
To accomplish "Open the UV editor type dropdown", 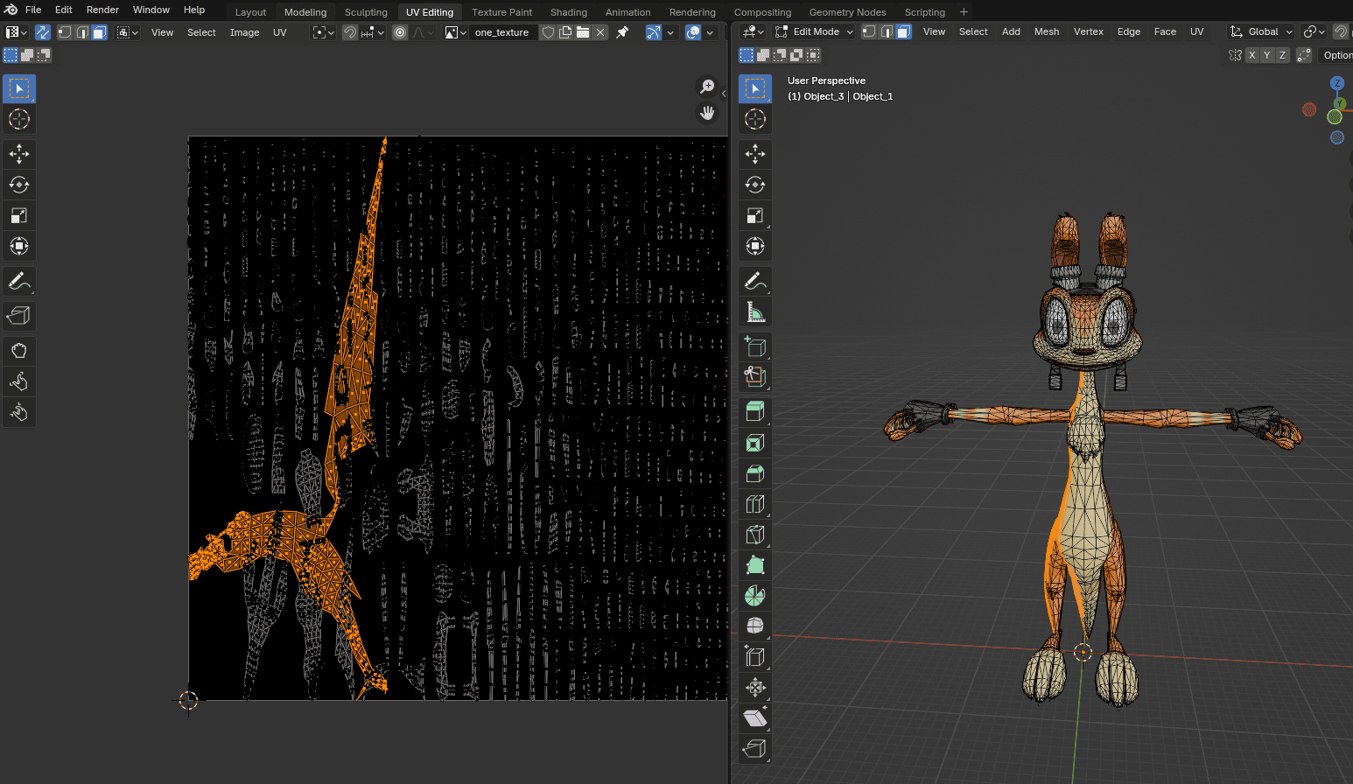I will 17,32.
